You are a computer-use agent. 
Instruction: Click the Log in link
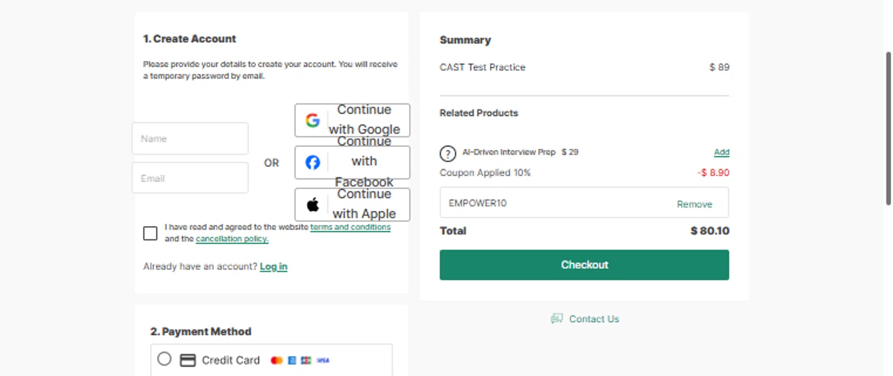pyautogui.click(x=273, y=267)
